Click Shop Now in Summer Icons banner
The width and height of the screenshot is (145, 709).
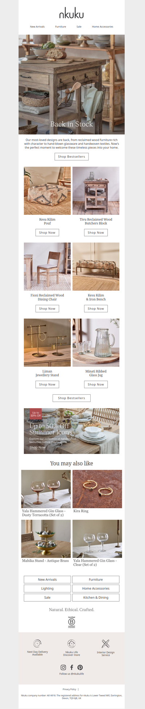coord(37,447)
